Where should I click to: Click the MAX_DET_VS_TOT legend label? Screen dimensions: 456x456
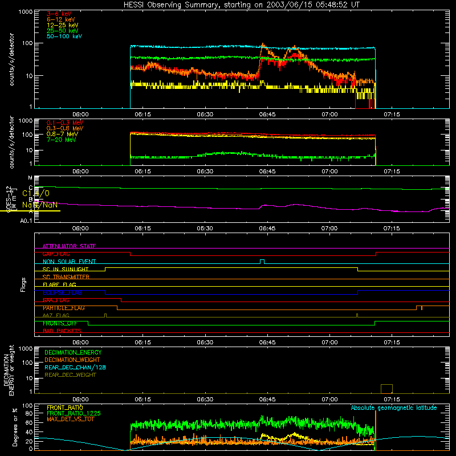coord(70,419)
